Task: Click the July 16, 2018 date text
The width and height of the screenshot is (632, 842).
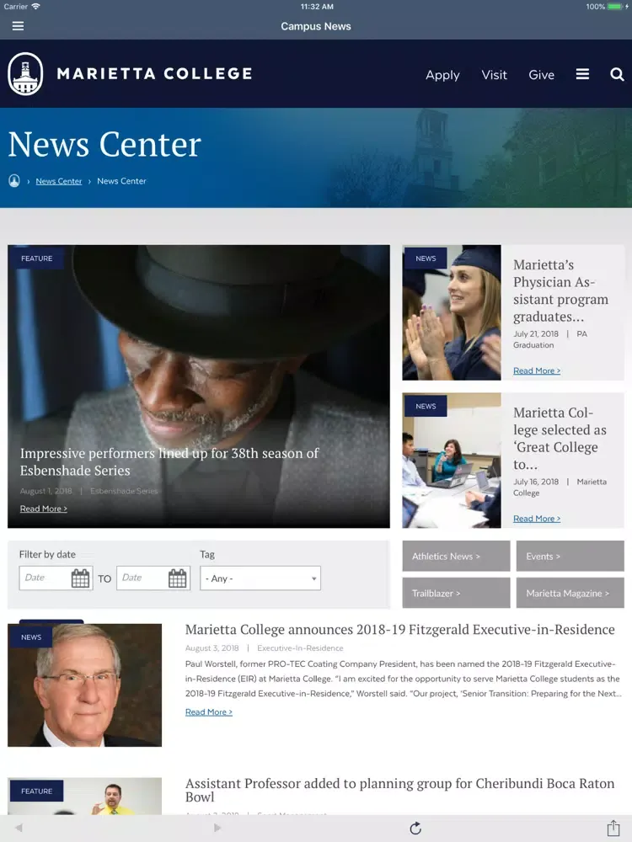Action: pyautogui.click(x=536, y=482)
